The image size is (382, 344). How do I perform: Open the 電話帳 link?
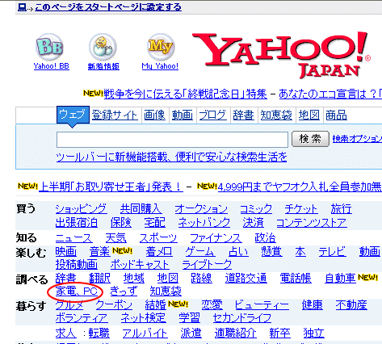296,279
